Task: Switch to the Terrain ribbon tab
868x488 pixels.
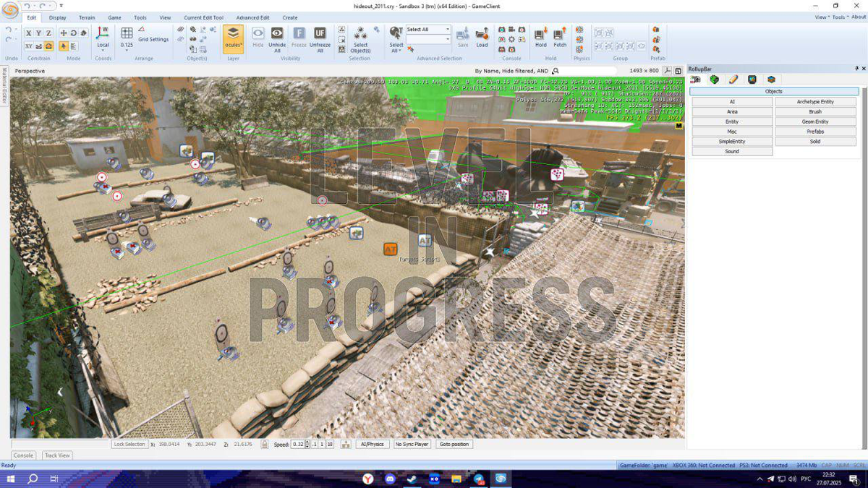Action: click(87, 17)
